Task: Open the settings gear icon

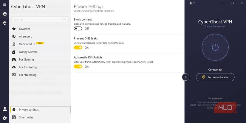Action: pos(4,118)
